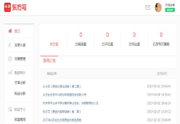Open announcement 关于东方号平台部分账号提现未到账公告
The width and height of the screenshot is (180, 124).
coord(64,95)
